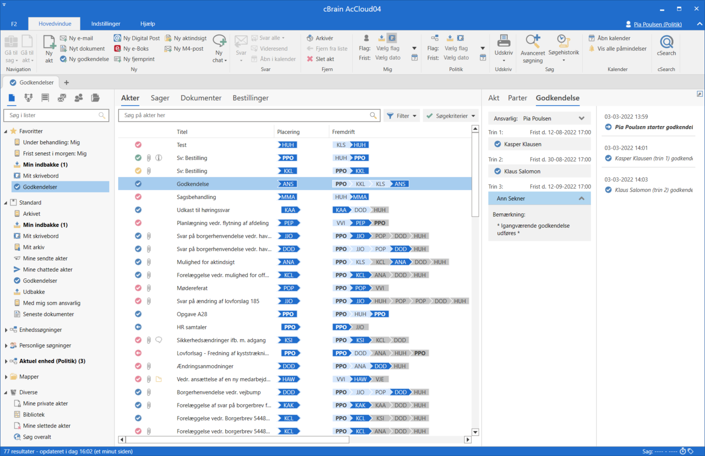The height and width of the screenshot is (456, 705).
Task: Click Åbn kalender
Action: click(x=609, y=38)
